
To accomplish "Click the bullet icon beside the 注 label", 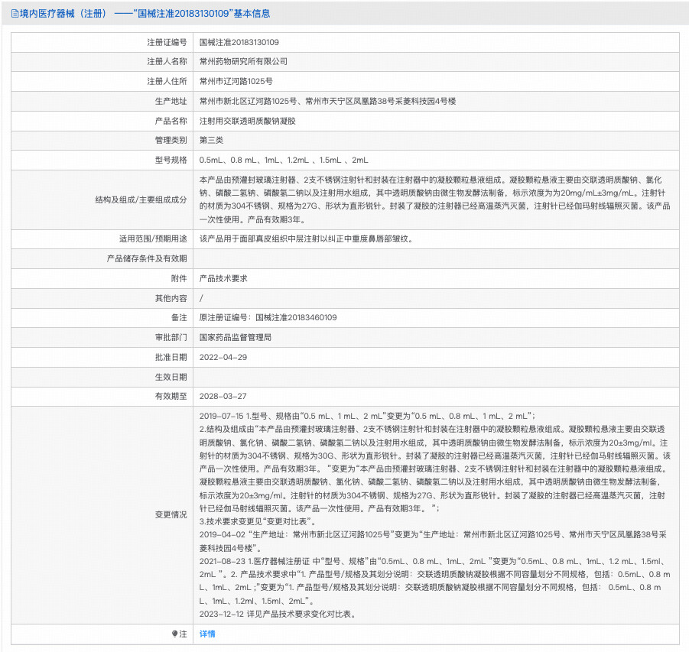I will 174,634.
